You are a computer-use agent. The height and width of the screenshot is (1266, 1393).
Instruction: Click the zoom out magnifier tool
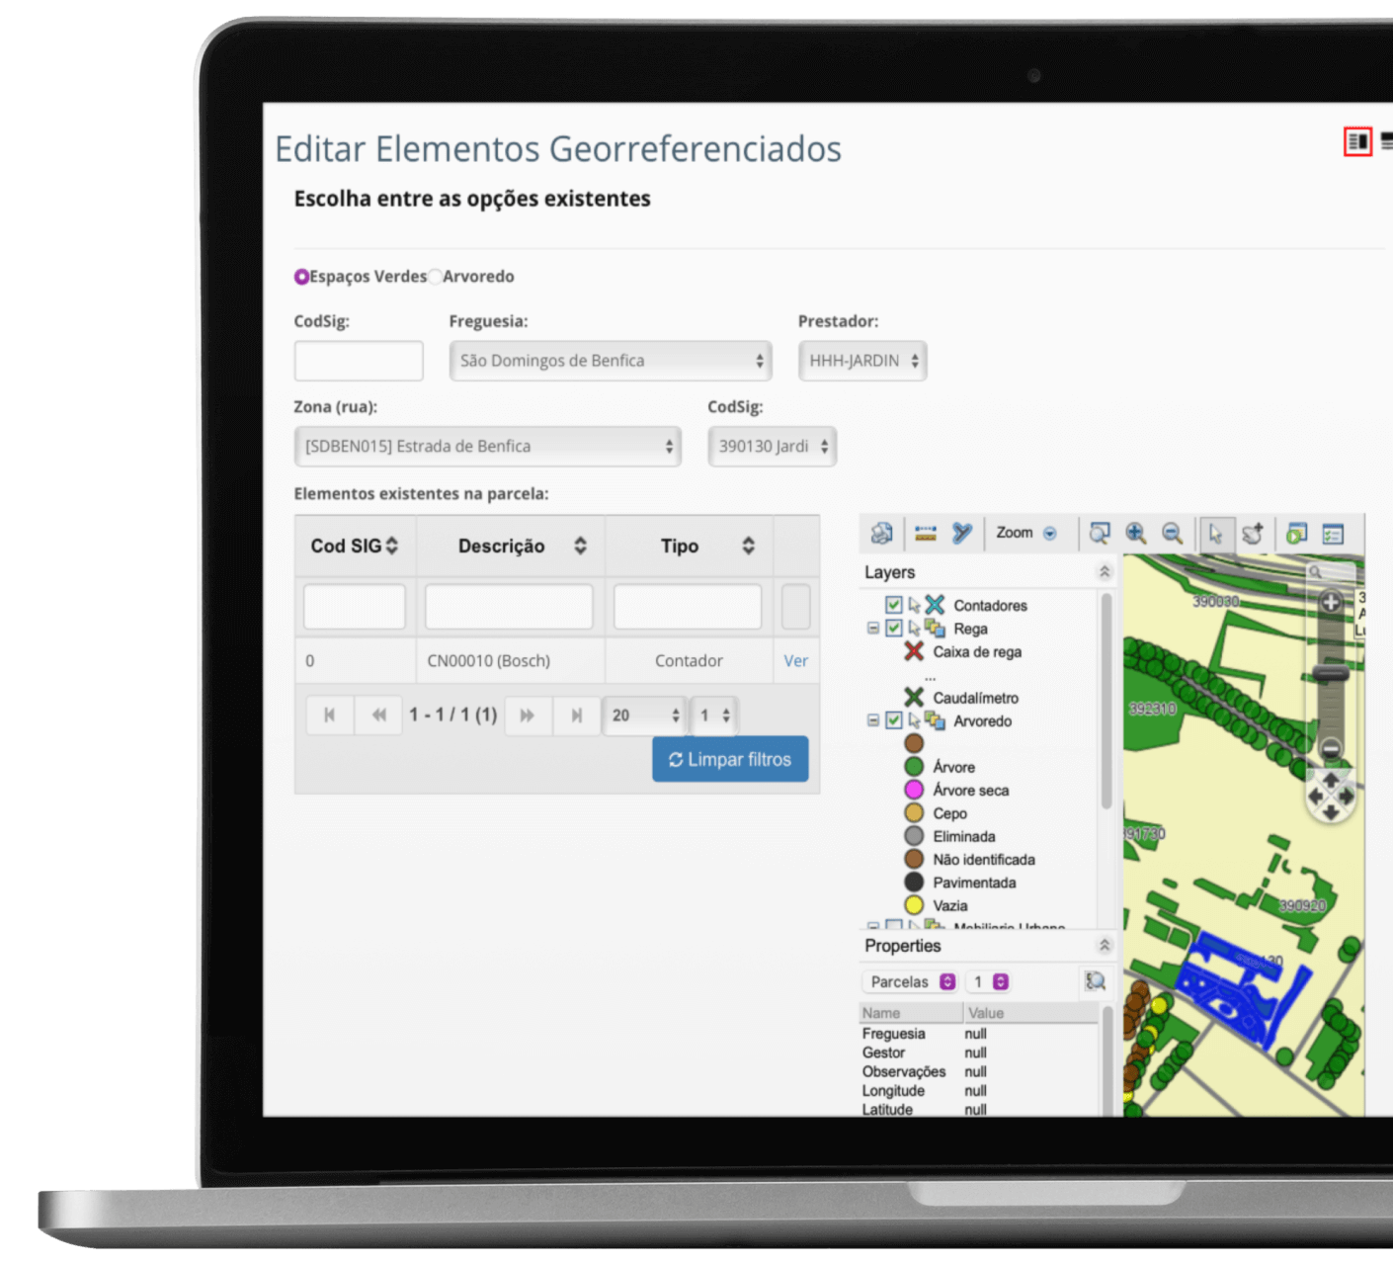[x=1172, y=534]
